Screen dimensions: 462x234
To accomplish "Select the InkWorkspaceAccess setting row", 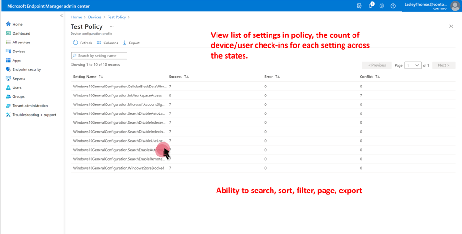I will pos(263,95).
